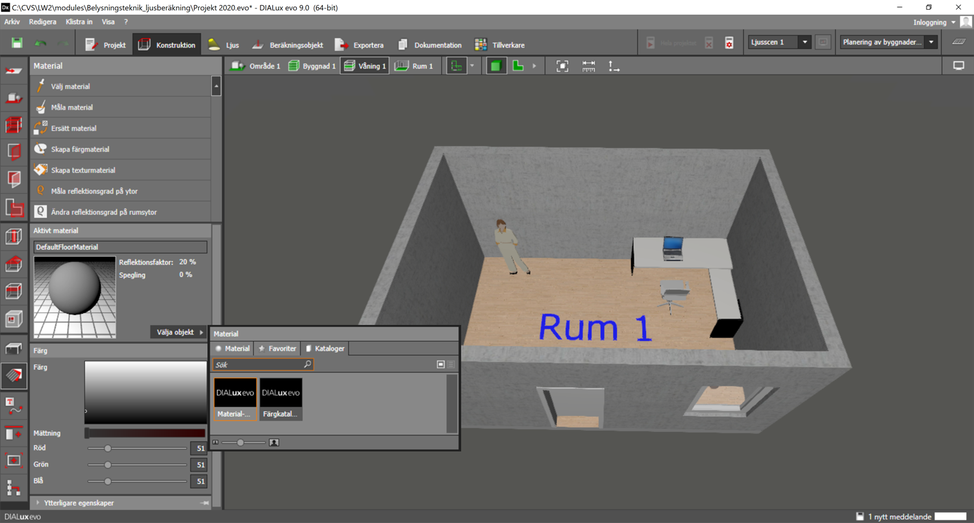This screenshot has width=974, height=523.
Task: Click the Välja objekt button
Action: click(x=179, y=332)
